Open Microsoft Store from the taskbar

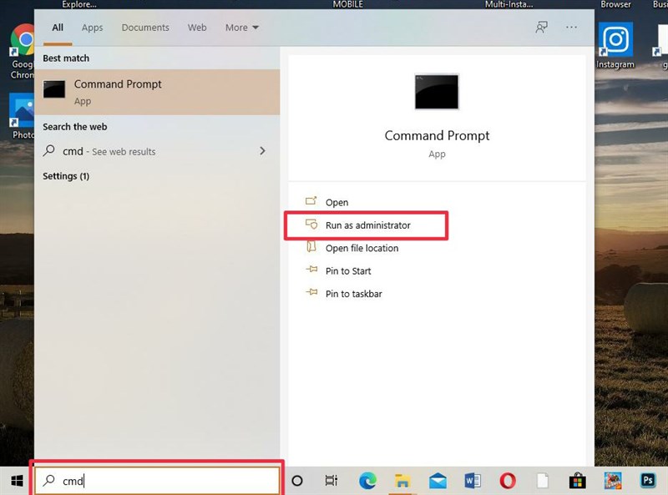pyautogui.click(x=577, y=481)
